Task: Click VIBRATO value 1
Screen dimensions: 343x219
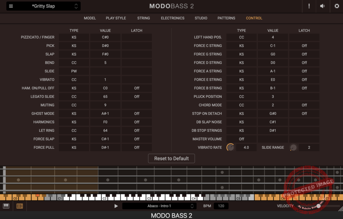Action: [105, 80]
